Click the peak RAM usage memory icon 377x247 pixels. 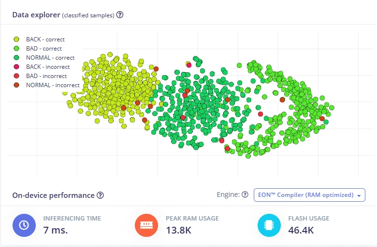click(146, 225)
